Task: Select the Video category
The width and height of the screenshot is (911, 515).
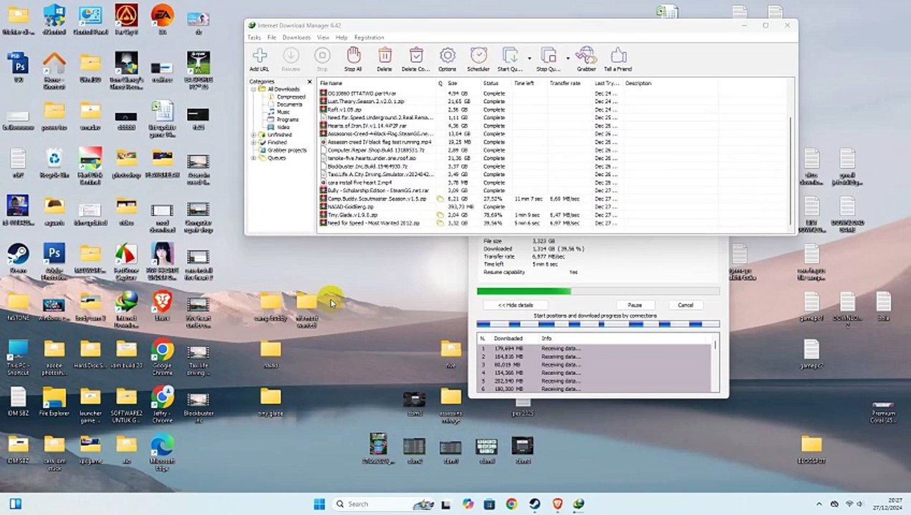Action: 284,127
